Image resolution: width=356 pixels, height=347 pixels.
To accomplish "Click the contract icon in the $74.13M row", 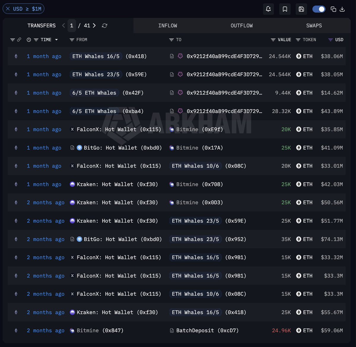I will point(72,239).
